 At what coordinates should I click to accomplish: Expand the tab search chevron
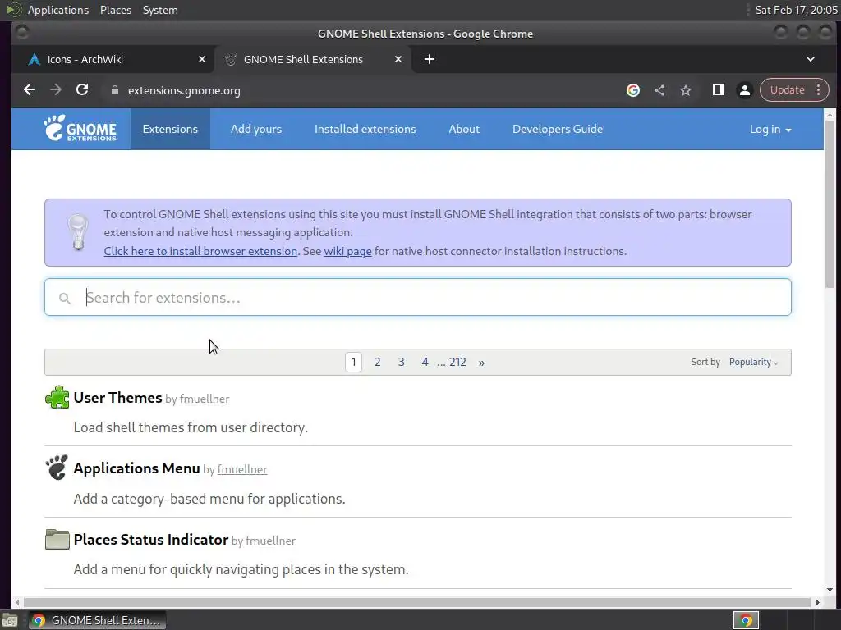pos(811,59)
